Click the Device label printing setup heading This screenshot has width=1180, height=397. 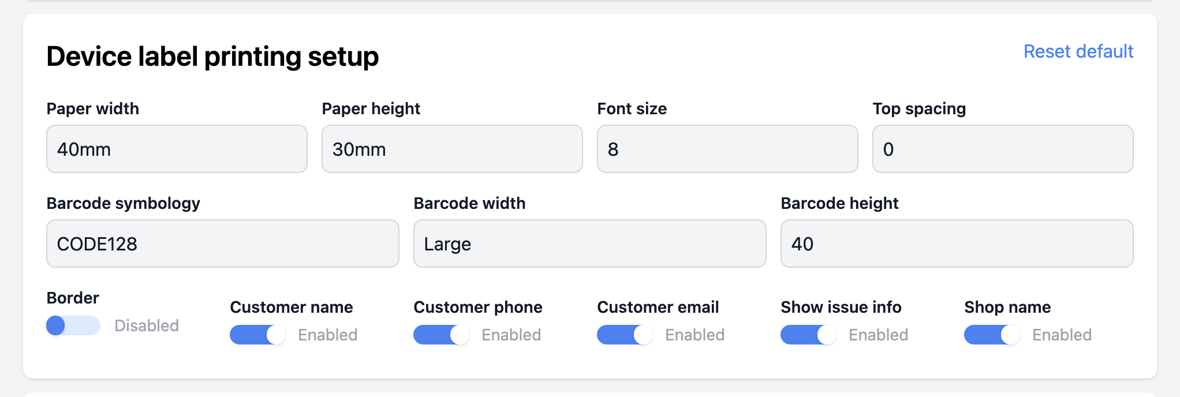(x=212, y=57)
